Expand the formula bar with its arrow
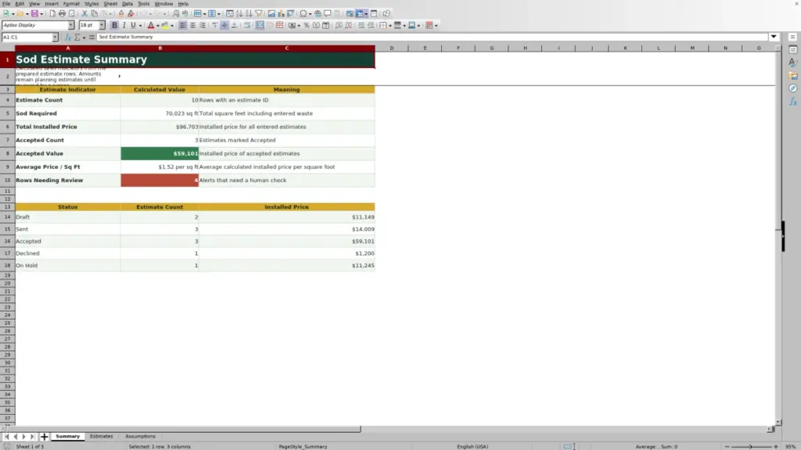This screenshot has width=801, height=450. [x=774, y=37]
